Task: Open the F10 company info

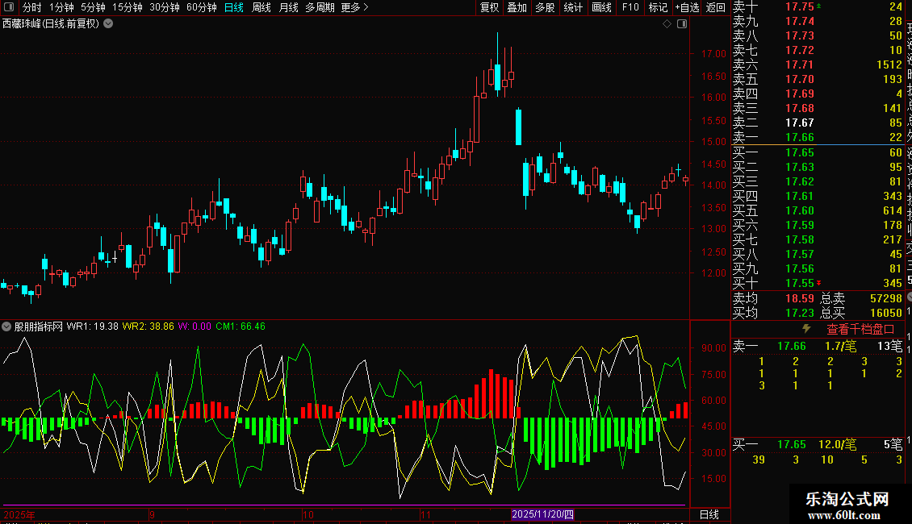Action: click(x=630, y=7)
